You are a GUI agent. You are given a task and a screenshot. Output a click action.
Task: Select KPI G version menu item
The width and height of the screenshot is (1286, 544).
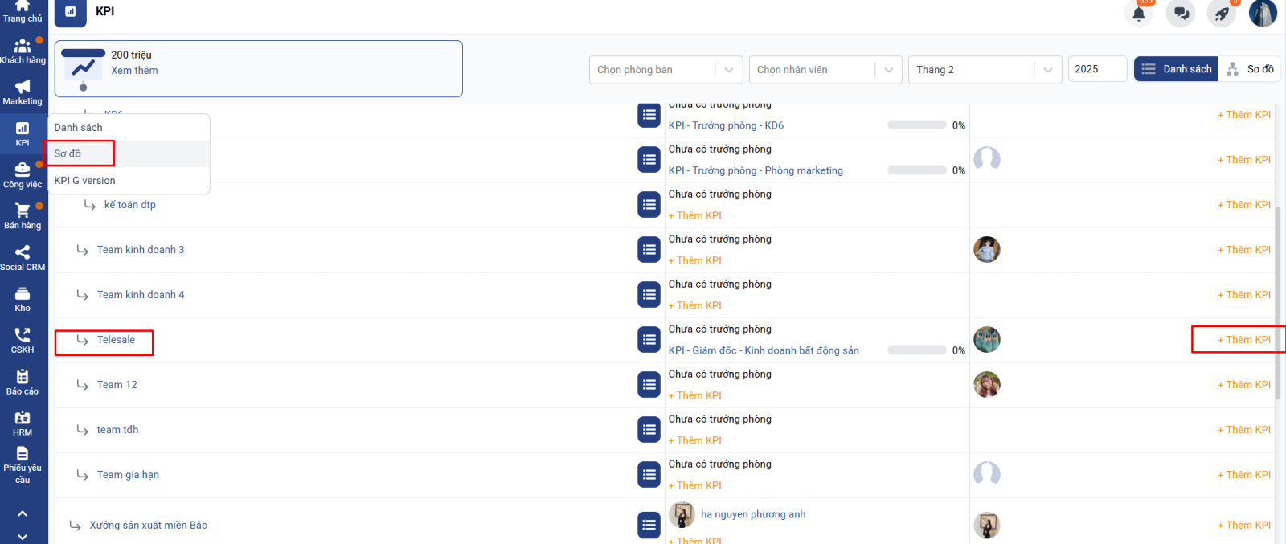[x=84, y=181]
